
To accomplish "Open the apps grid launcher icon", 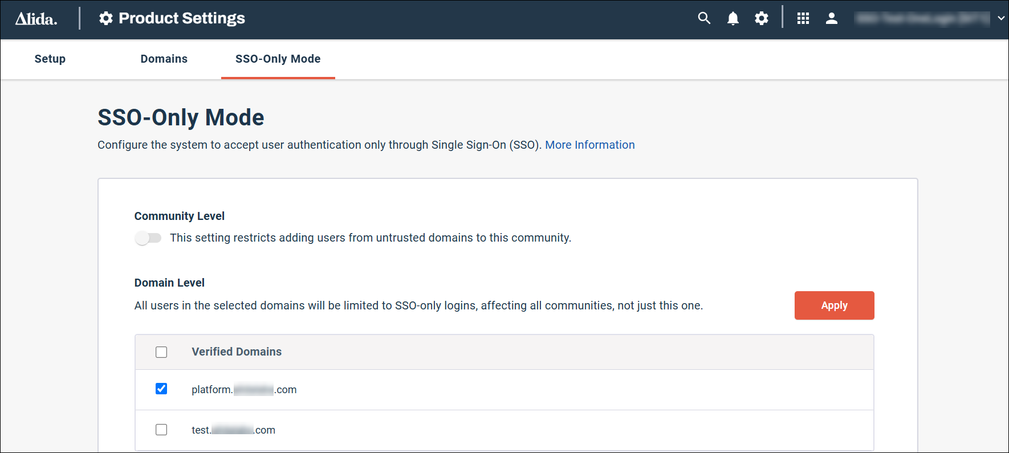I will (x=803, y=18).
